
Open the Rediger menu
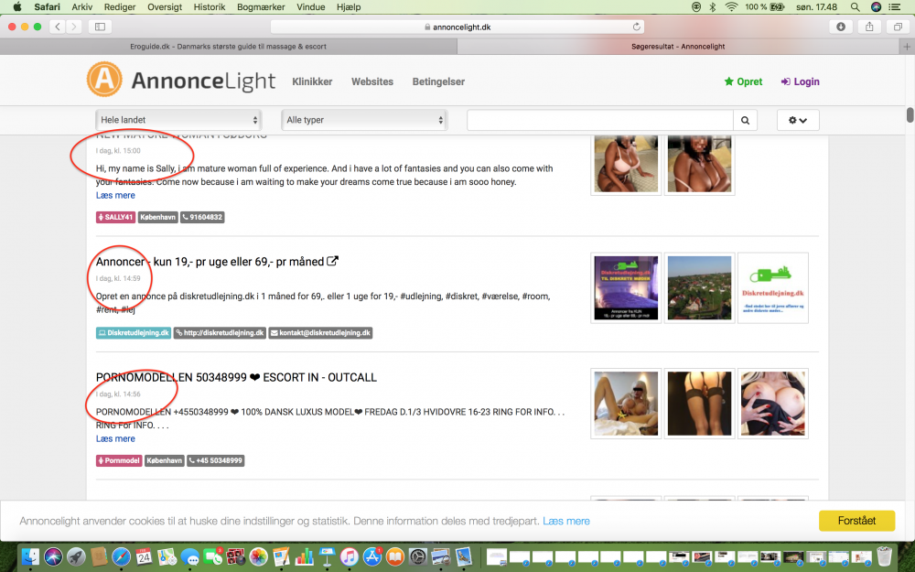coord(120,7)
